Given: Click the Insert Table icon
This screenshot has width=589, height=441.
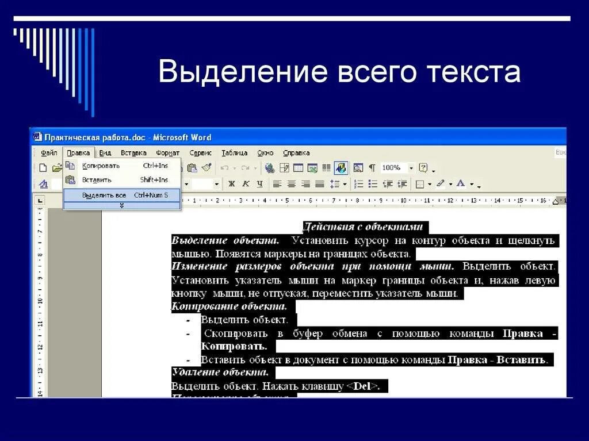Looking at the screenshot, I should [x=299, y=168].
